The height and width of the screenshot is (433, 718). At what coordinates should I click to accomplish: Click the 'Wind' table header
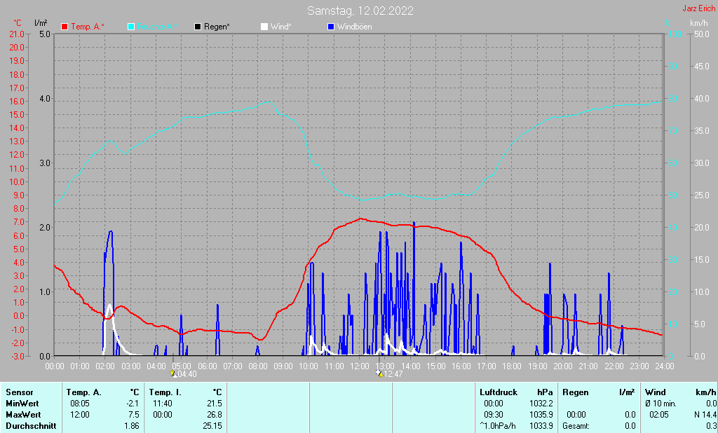(656, 392)
